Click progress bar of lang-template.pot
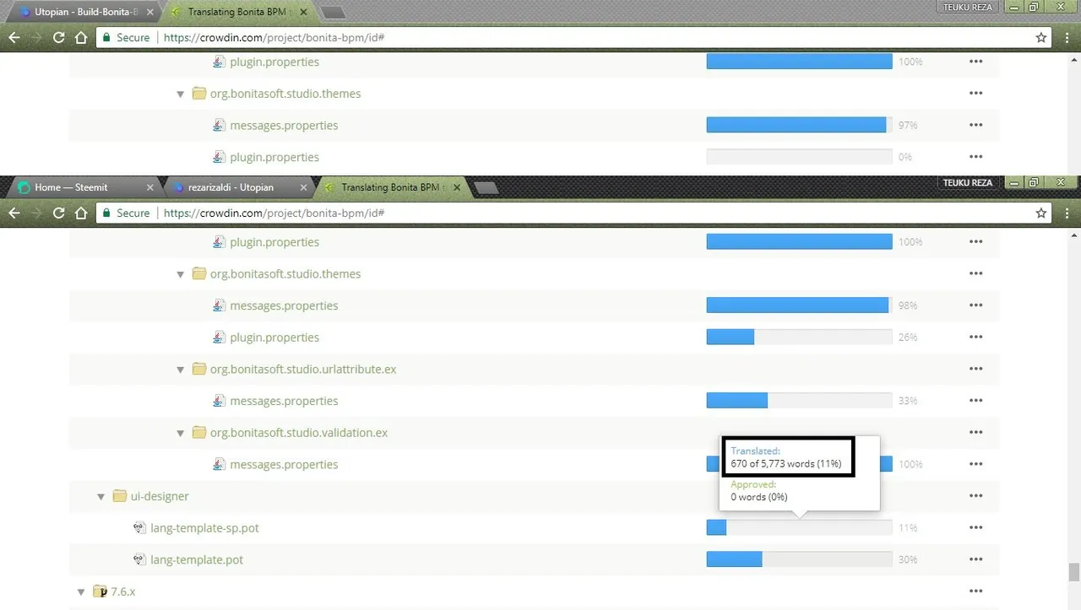Screen dimensions: 1081x610 pos(799,559)
